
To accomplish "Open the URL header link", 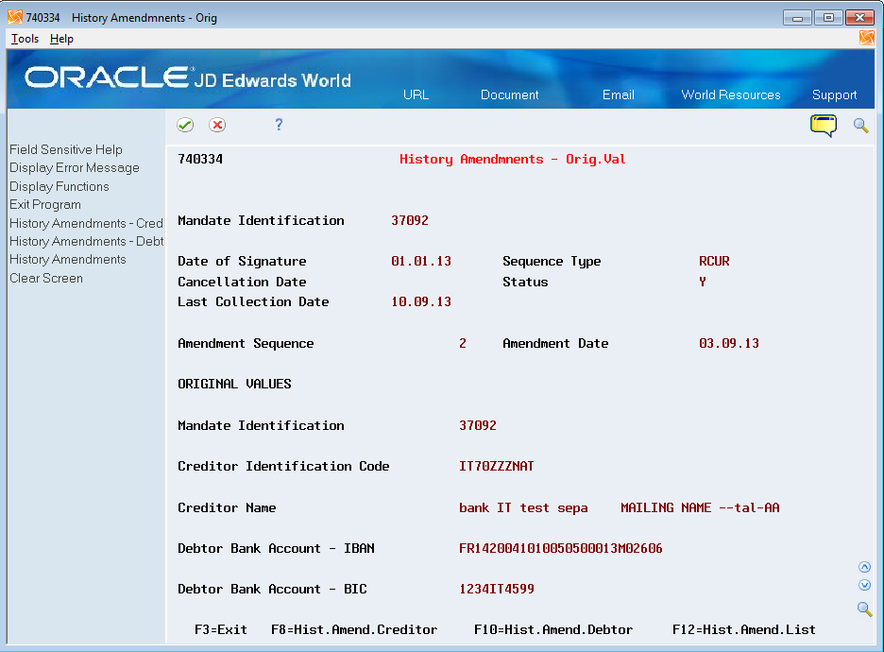I will (416, 94).
